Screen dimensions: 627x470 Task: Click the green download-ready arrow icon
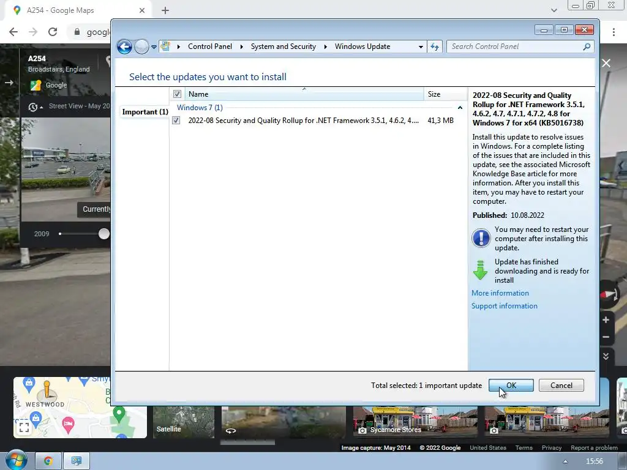click(x=480, y=270)
